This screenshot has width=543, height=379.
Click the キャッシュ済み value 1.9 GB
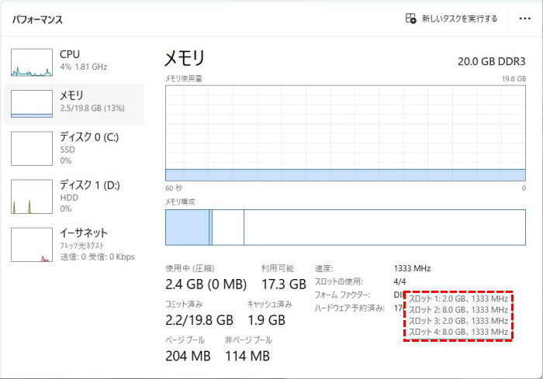coord(266,320)
